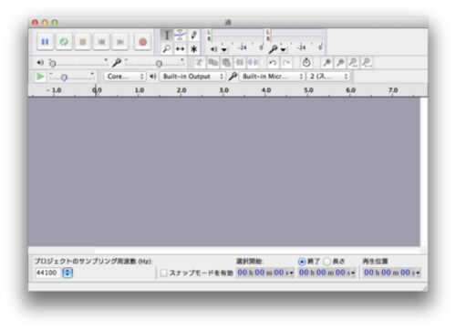
Task: Skip to start with rewind button
Action: click(101, 42)
